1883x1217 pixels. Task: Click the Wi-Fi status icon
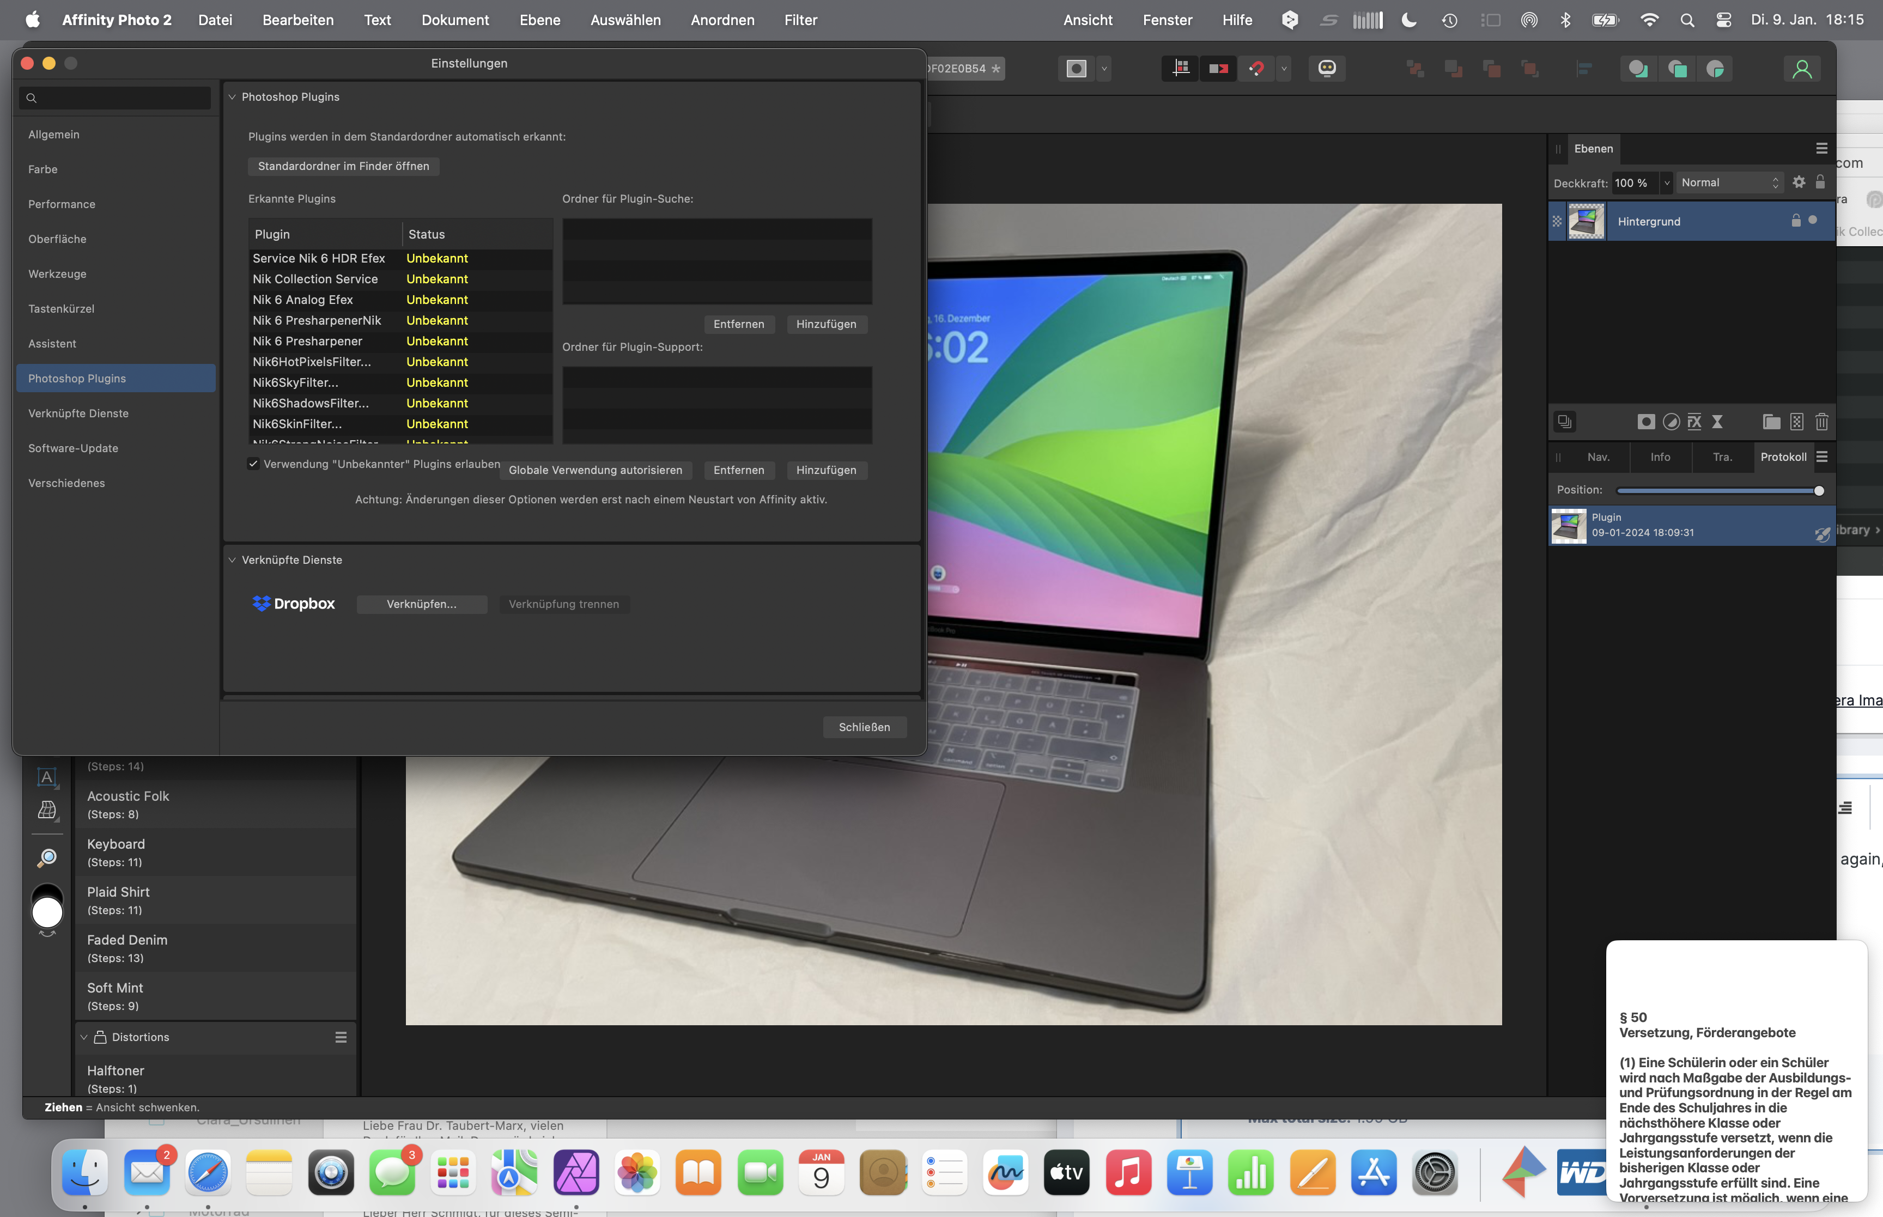click(1649, 20)
